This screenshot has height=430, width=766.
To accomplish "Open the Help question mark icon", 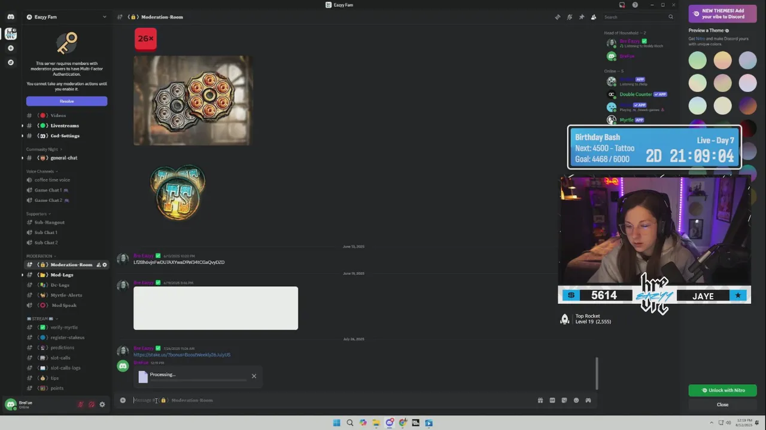I will (635, 5).
